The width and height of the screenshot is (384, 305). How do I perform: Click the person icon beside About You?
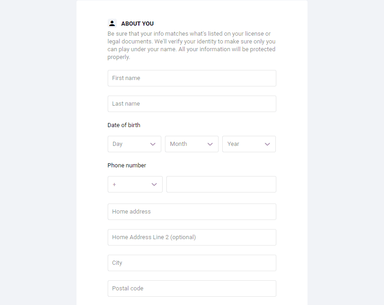pos(112,23)
